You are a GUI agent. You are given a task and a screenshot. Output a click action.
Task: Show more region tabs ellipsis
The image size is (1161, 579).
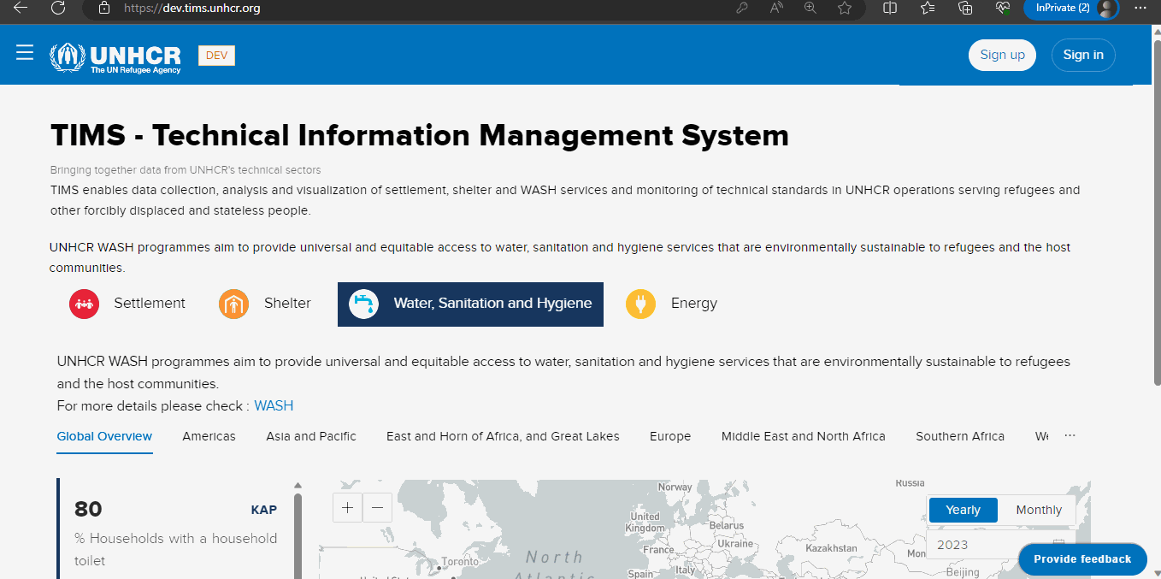pos(1070,436)
